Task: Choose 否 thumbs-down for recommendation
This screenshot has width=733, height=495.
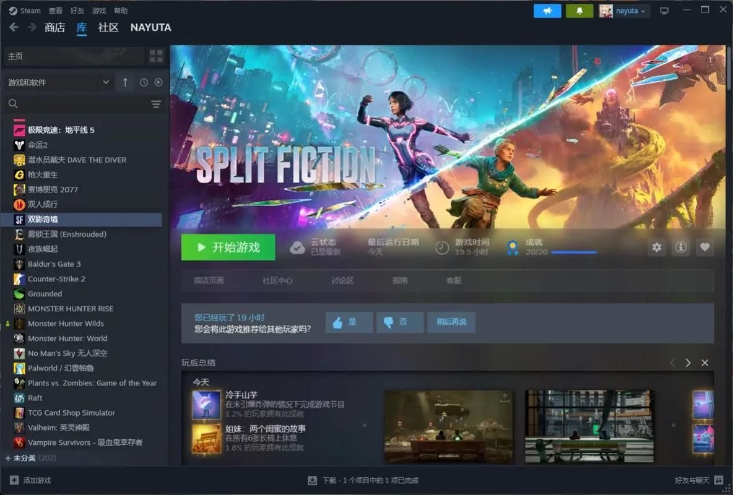Action: click(400, 322)
